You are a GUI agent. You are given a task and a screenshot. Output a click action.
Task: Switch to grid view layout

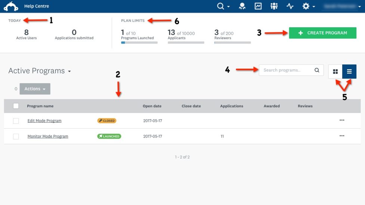(x=335, y=71)
